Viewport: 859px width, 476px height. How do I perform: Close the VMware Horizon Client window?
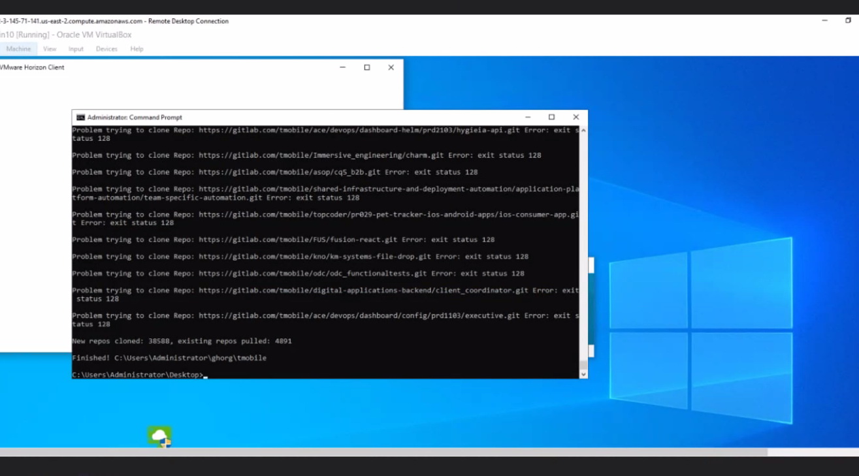[x=391, y=67]
